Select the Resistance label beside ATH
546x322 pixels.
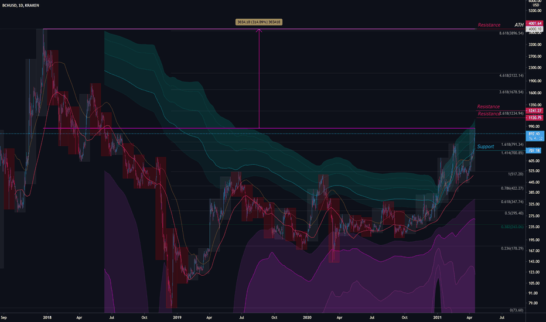(x=489, y=25)
